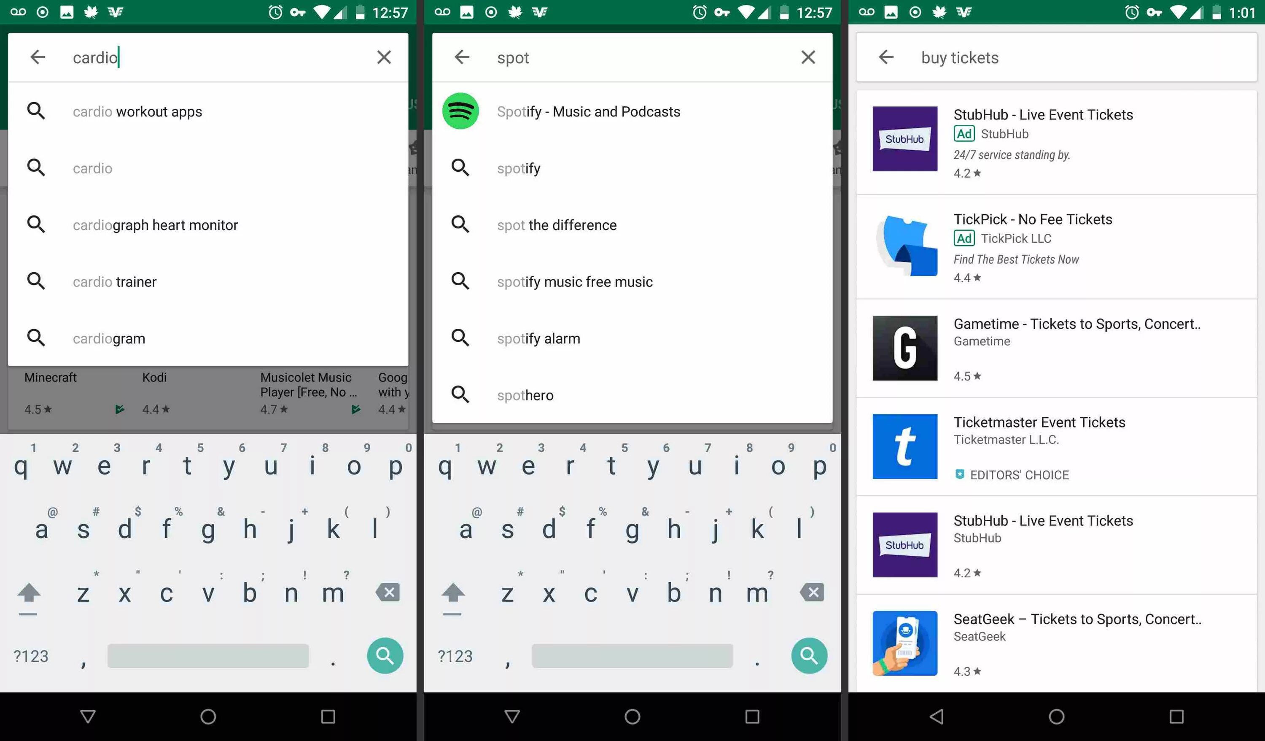Screen dimensions: 1265x741
Task: Open TickPick No Fee Tickets ad
Action: tap(1033, 219)
